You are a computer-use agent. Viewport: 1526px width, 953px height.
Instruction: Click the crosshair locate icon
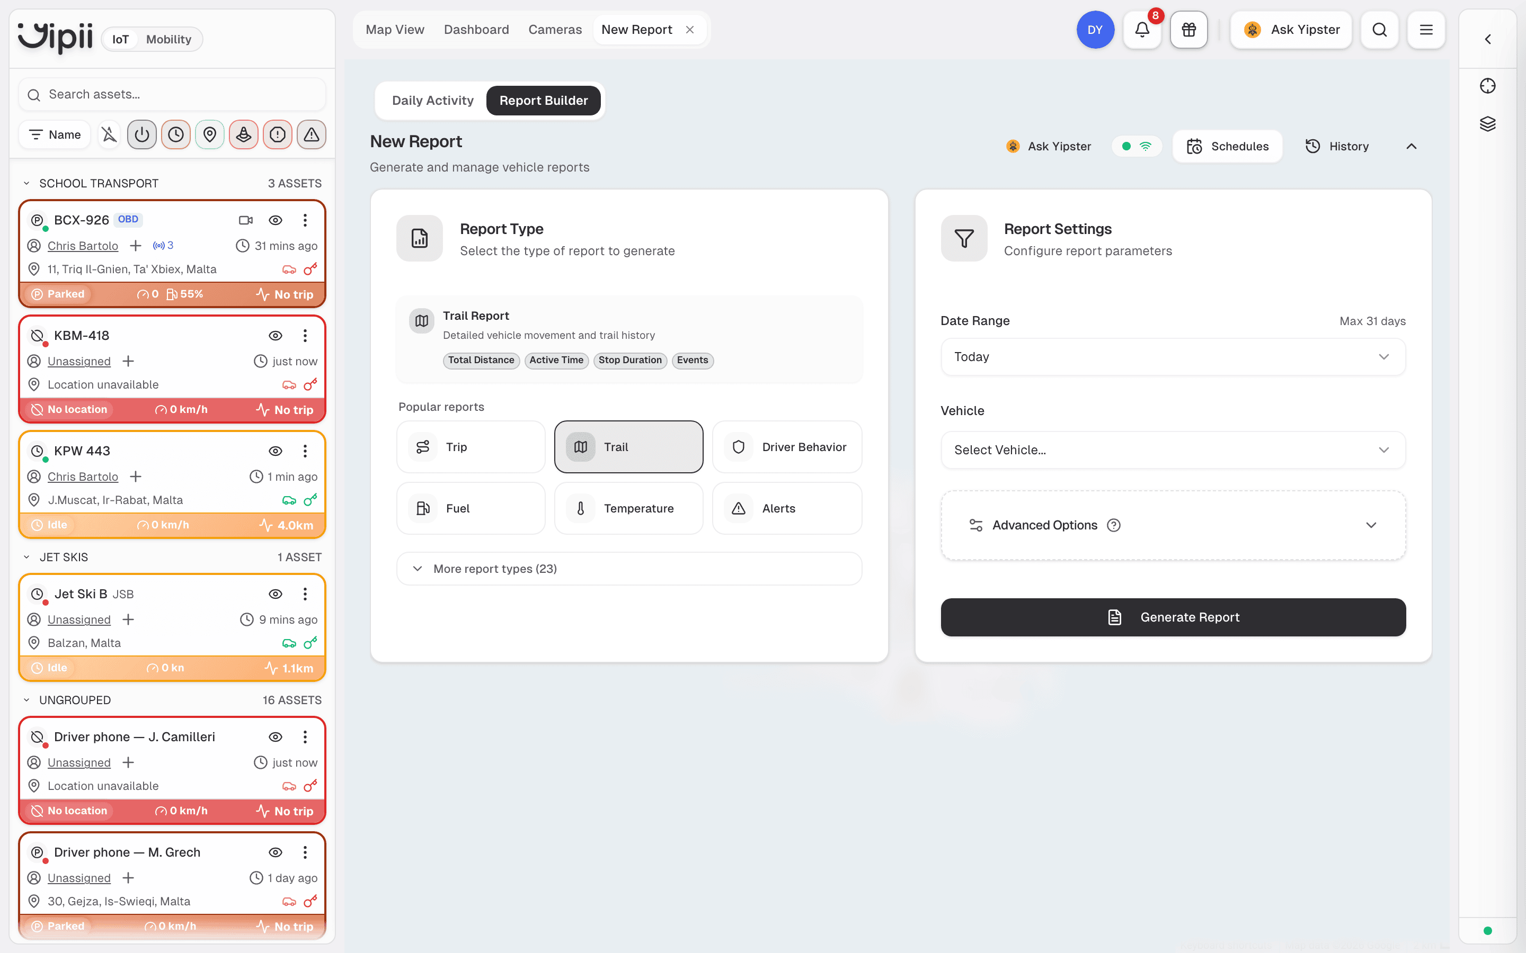tap(1487, 86)
